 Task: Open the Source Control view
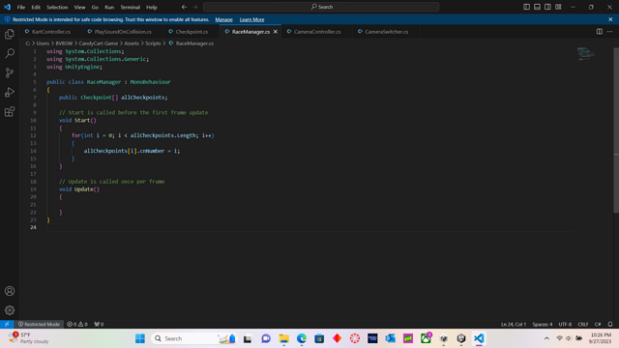(10, 72)
